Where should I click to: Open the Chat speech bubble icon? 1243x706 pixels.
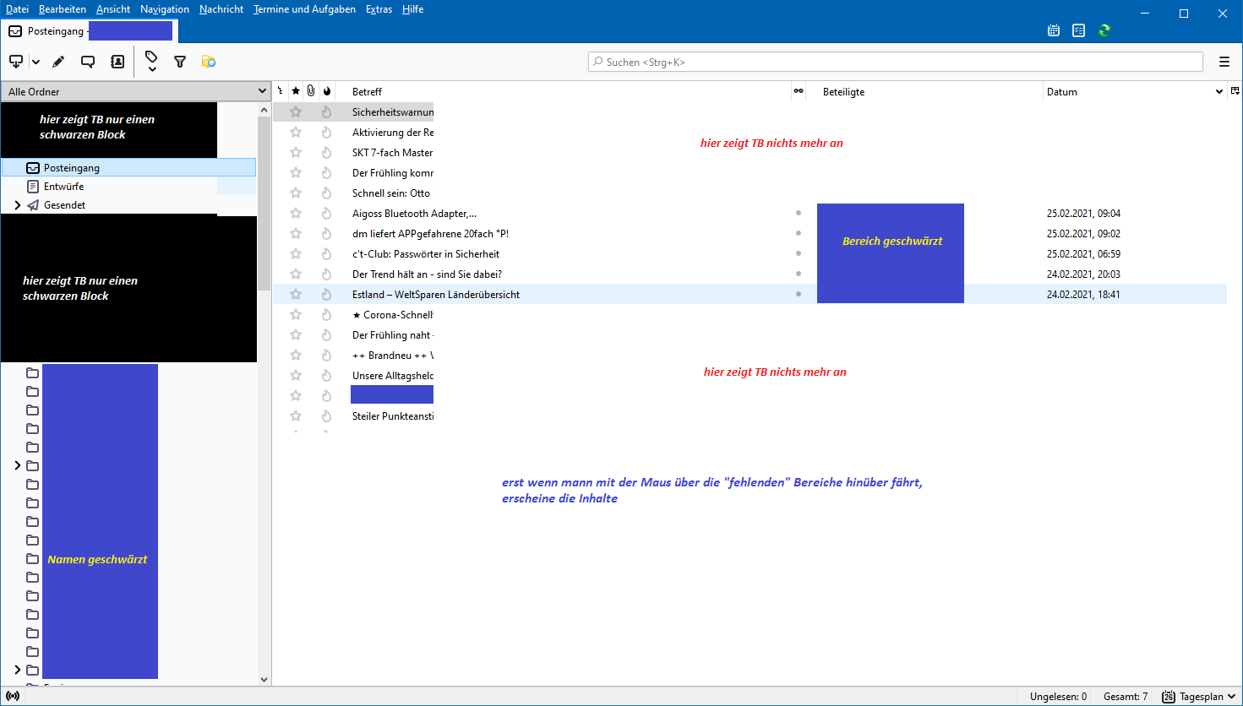click(88, 62)
